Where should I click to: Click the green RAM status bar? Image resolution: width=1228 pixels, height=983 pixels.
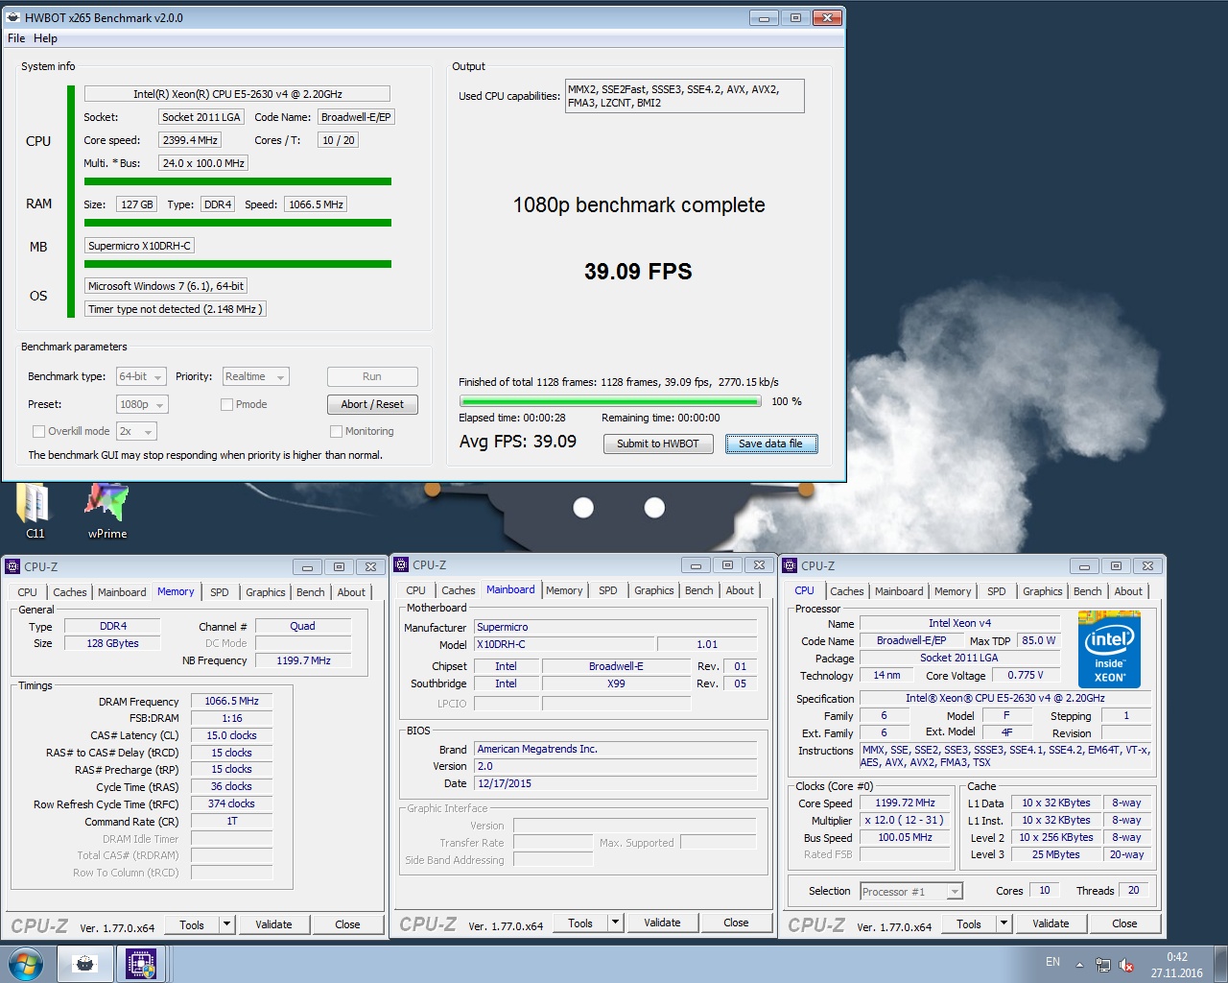click(238, 223)
